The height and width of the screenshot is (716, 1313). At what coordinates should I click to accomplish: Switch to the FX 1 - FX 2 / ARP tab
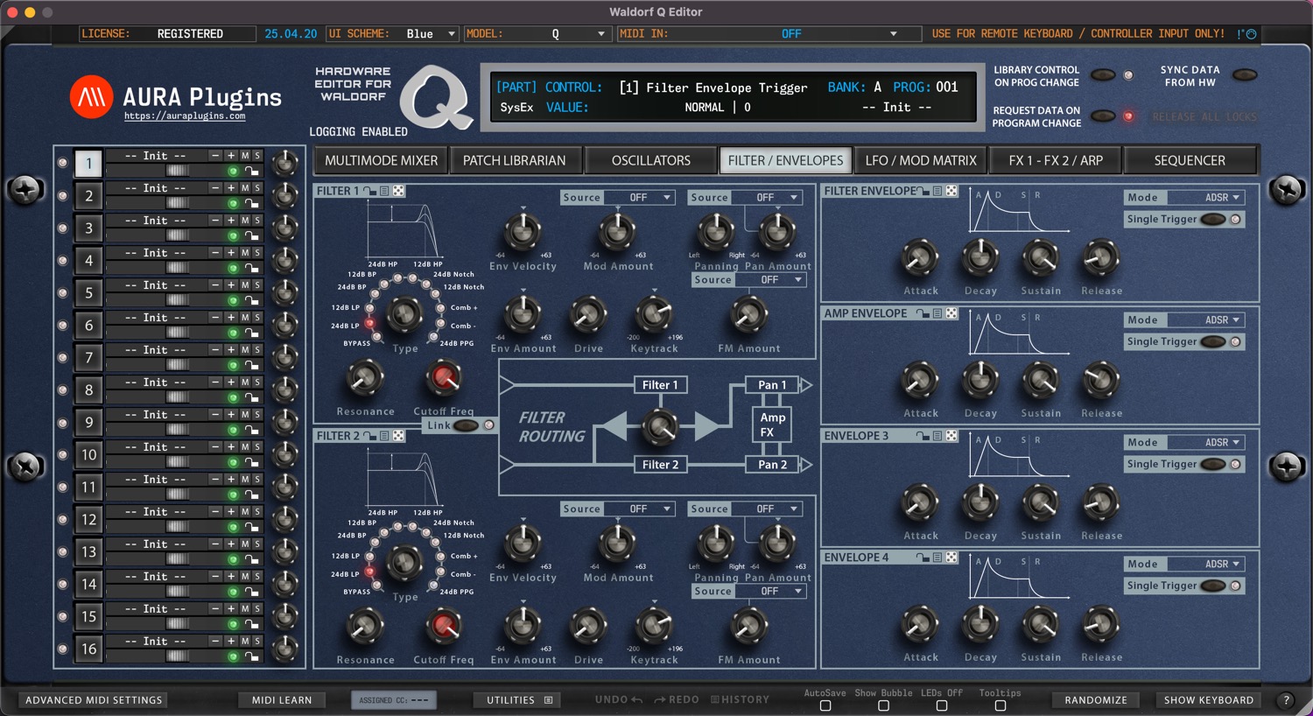(1056, 161)
